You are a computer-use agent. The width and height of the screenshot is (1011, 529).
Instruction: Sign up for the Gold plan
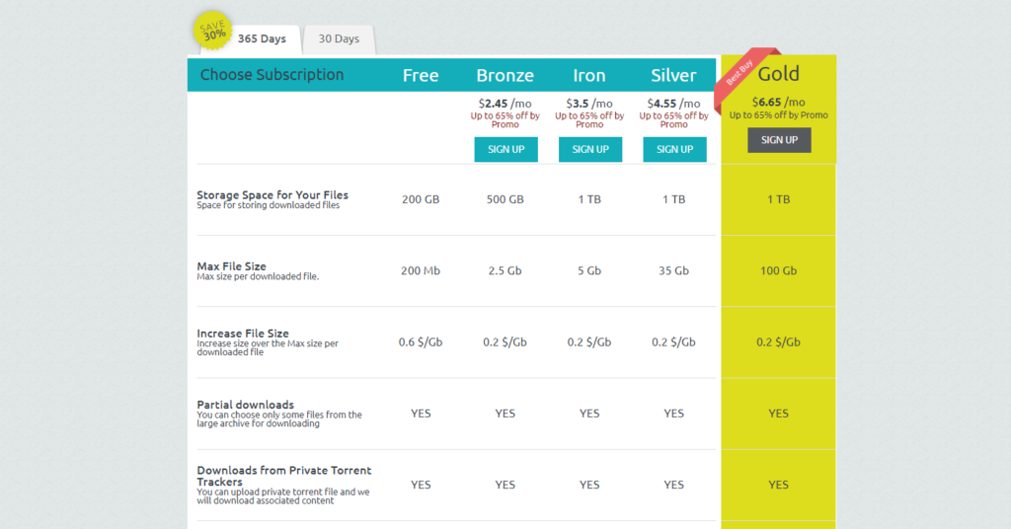(x=779, y=140)
